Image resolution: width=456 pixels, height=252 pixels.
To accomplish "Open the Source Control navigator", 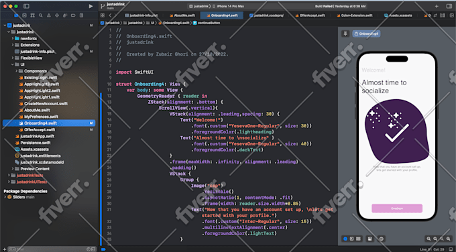I will click(24, 15).
